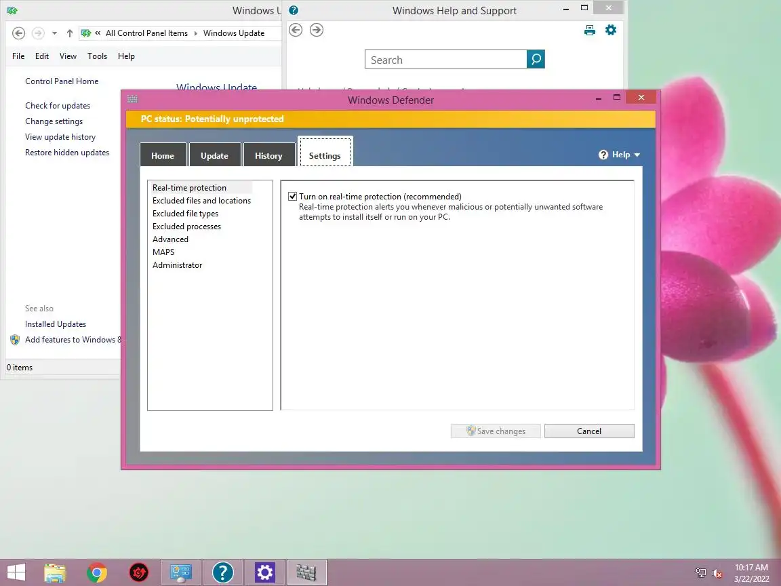Select the Settings tab
The height and width of the screenshot is (586, 781).
pos(325,151)
